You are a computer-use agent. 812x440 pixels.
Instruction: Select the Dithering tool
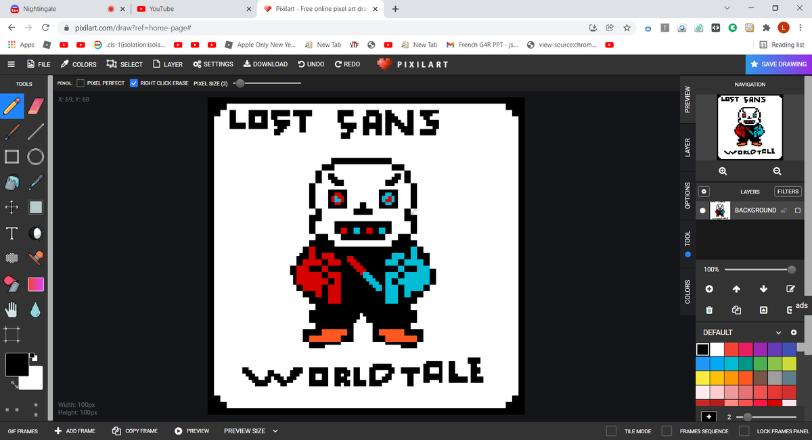pyautogui.click(x=11, y=258)
